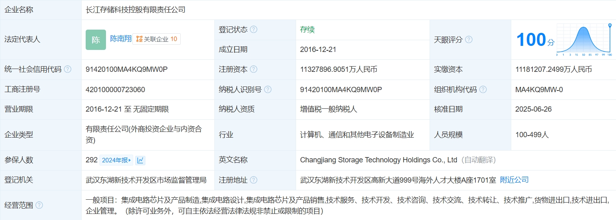Image resolution: width=616 pixels, height=220 pixels.
Task: Click the help icon beside 组织机构代码
Action: click(x=483, y=90)
